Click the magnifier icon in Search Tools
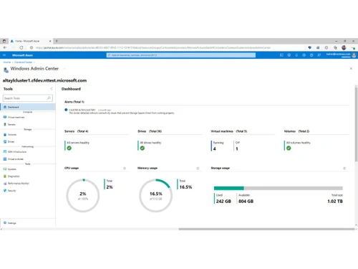The height and width of the screenshot is (269, 358). point(49,98)
